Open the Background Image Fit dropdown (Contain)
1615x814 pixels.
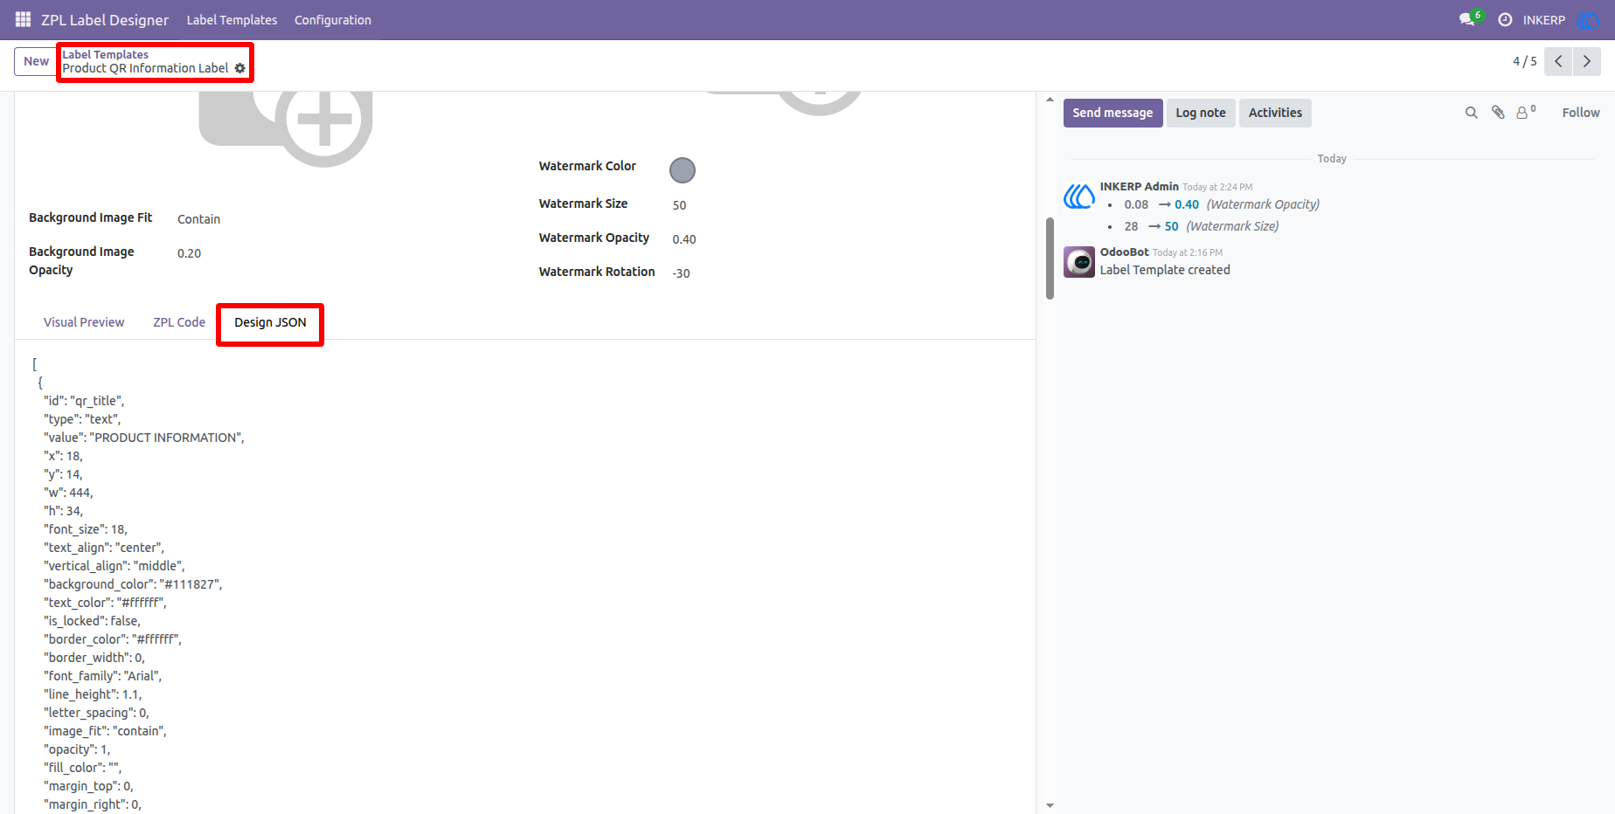point(199,219)
